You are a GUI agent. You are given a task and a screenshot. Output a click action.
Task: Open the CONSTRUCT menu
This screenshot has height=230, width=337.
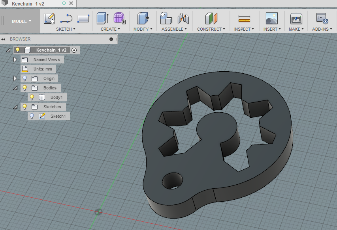pyautogui.click(x=211, y=29)
